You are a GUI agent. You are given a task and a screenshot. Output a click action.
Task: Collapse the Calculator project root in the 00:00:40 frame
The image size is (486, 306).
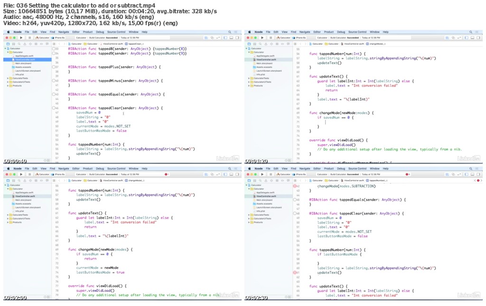click(x=5, y=48)
